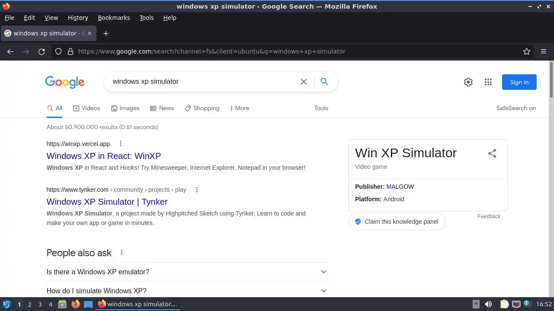This screenshot has height=311, width=554.
Task: Switch to the Shopping results tab
Action: point(202,108)
